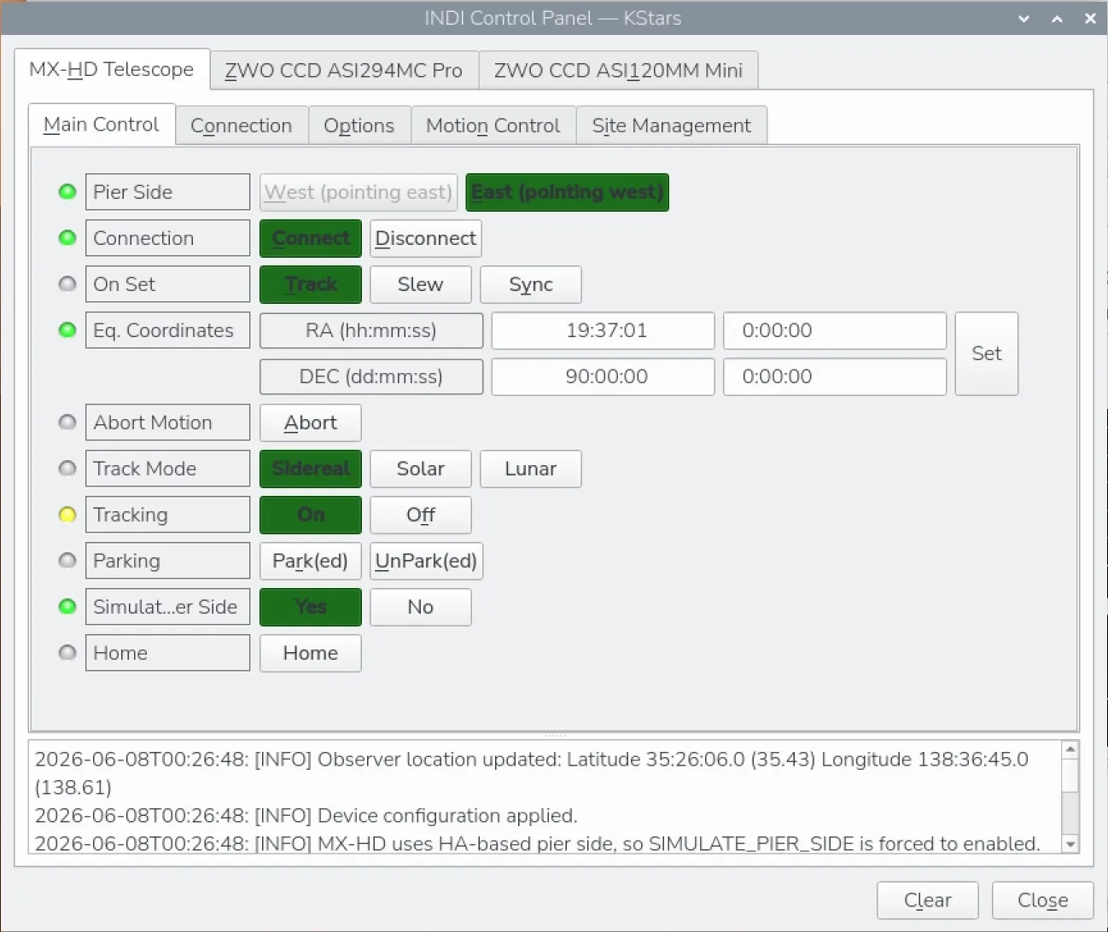1108x932 pixels.
Task: Switch to the Connection tab
Action: pos(242,125)
